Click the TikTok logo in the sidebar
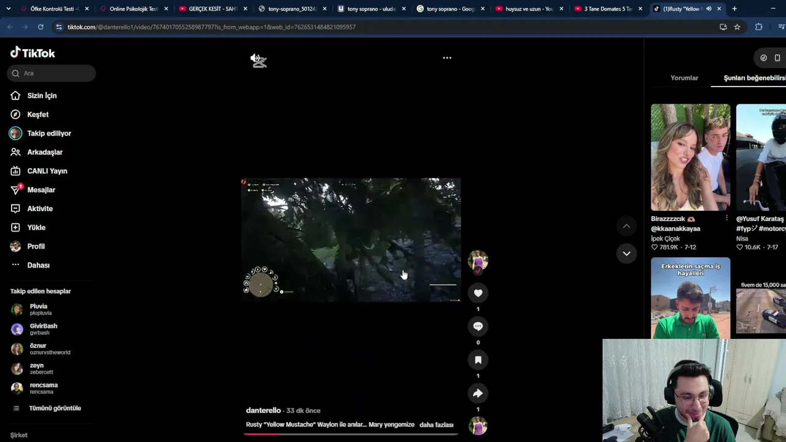This screenshot has width=786, height=442. pos(33,53)
